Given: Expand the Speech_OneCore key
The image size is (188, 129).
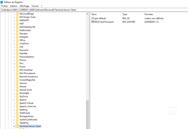Looking at the screenshot, I should [x=14, y=106].
